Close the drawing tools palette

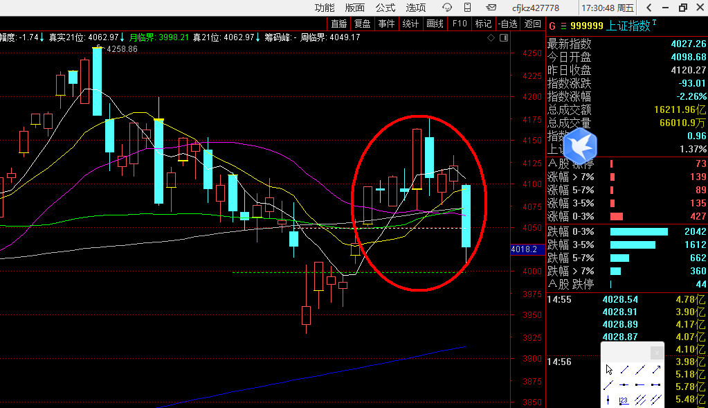pyautogui.click(x=657, y=353)
